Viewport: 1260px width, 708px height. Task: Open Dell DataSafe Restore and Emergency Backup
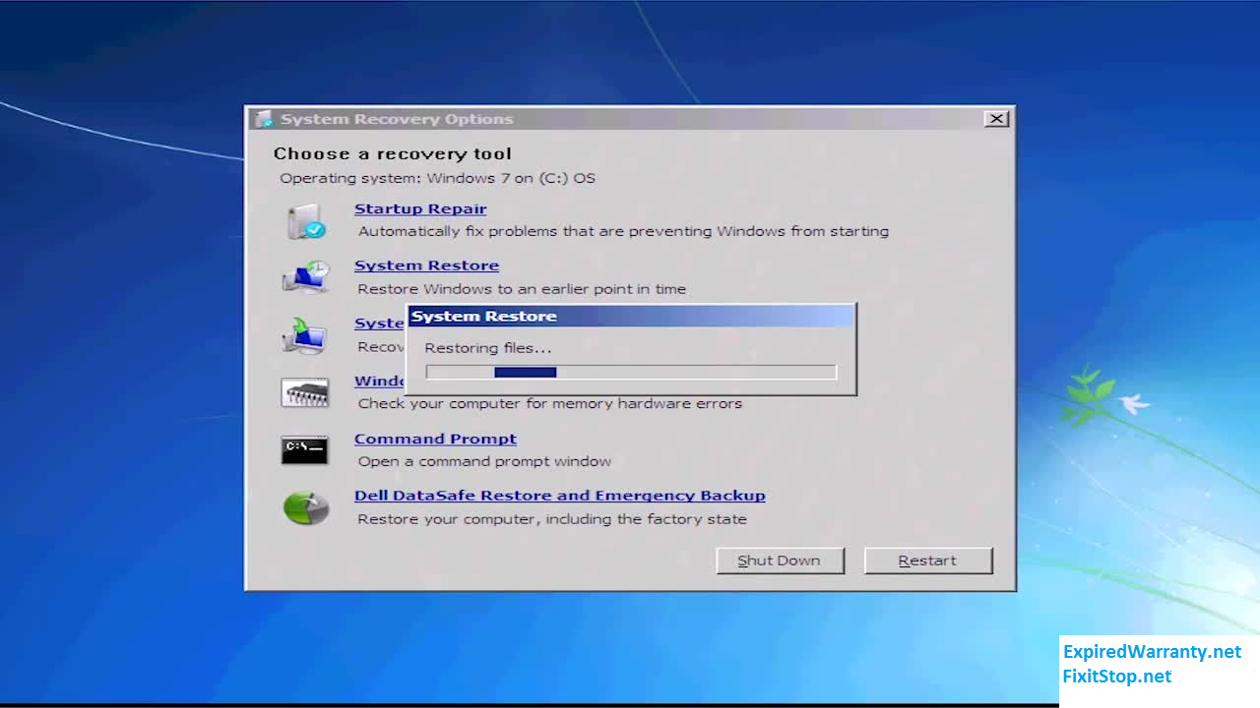point(559,495)
